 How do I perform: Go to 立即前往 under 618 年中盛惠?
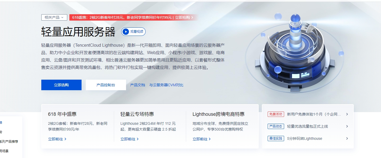(x=57, y=139)
